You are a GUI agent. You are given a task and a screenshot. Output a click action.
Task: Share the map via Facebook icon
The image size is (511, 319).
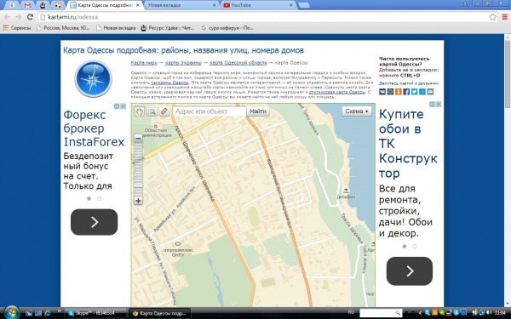[x=406, y=92]
